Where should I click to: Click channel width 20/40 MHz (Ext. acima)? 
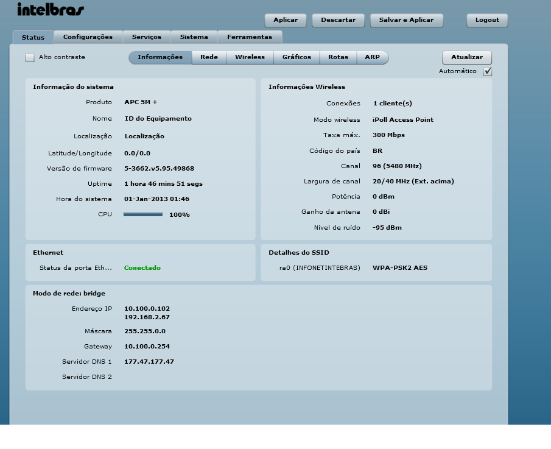pos(413,182)
